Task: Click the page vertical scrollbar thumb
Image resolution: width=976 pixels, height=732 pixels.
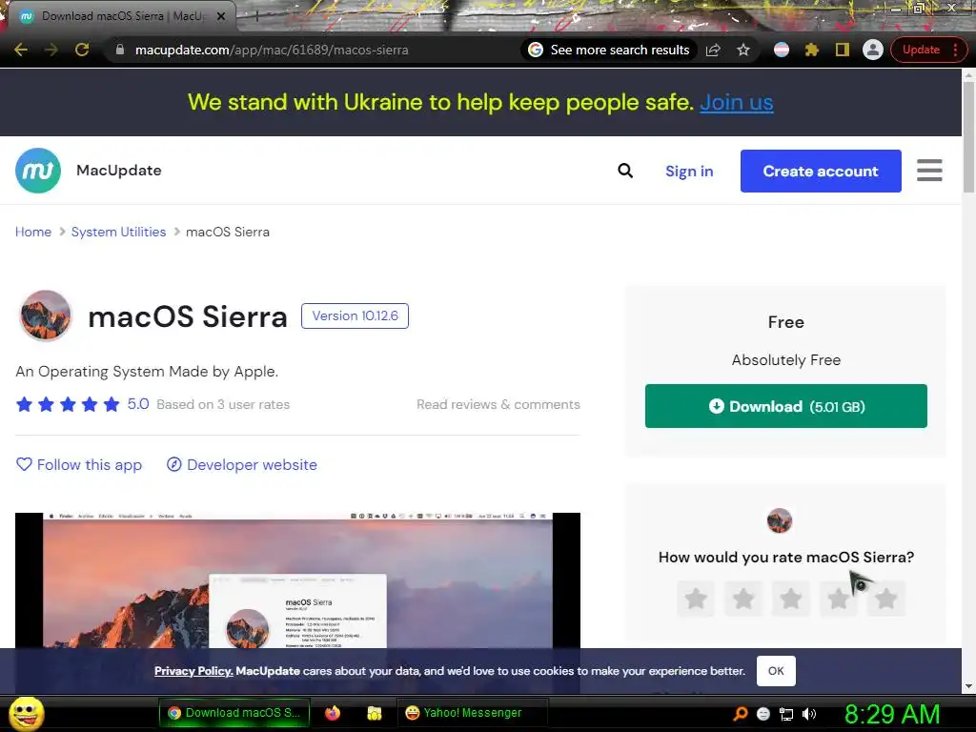Action: pos(968,135)
